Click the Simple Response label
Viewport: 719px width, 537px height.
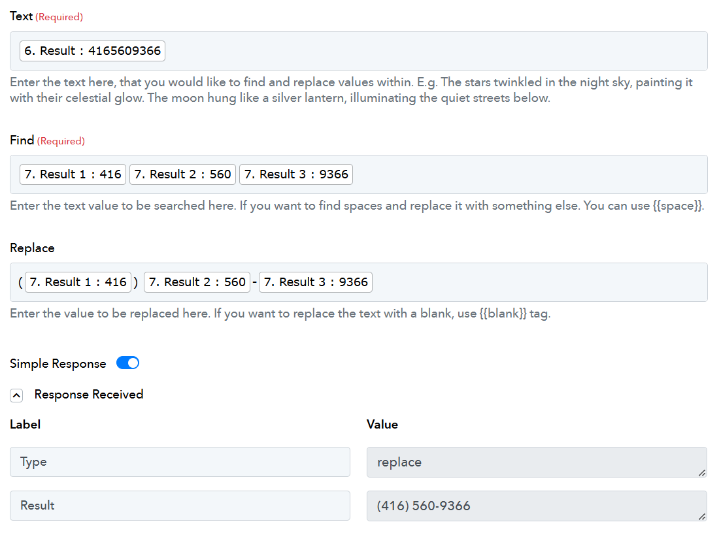(58, 364)
